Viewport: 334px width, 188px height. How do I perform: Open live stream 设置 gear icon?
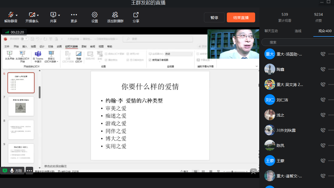(95, 15)
